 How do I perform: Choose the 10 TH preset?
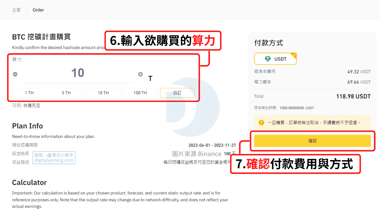tap(103, 93)
